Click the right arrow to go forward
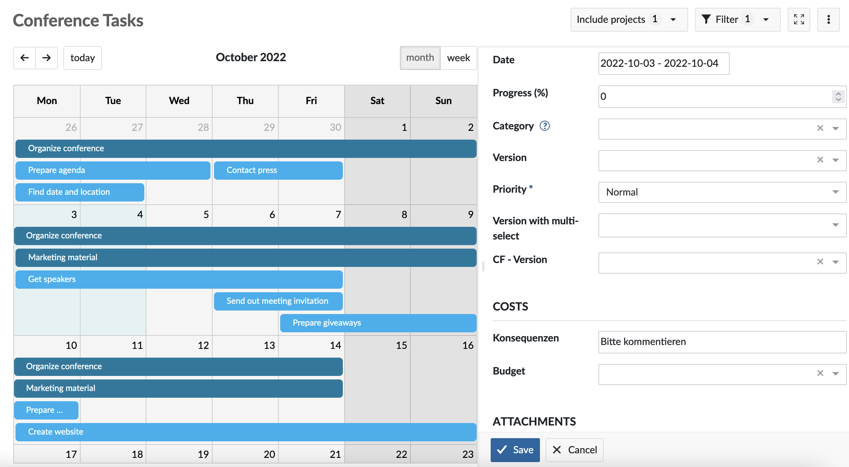The width and height of the screenshot is (849, 467). [x=46, y=58]
